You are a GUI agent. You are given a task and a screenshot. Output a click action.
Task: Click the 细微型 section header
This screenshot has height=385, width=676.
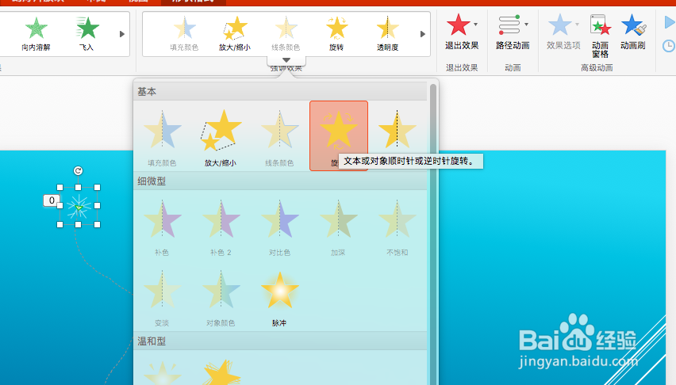[x=280, y=181]
